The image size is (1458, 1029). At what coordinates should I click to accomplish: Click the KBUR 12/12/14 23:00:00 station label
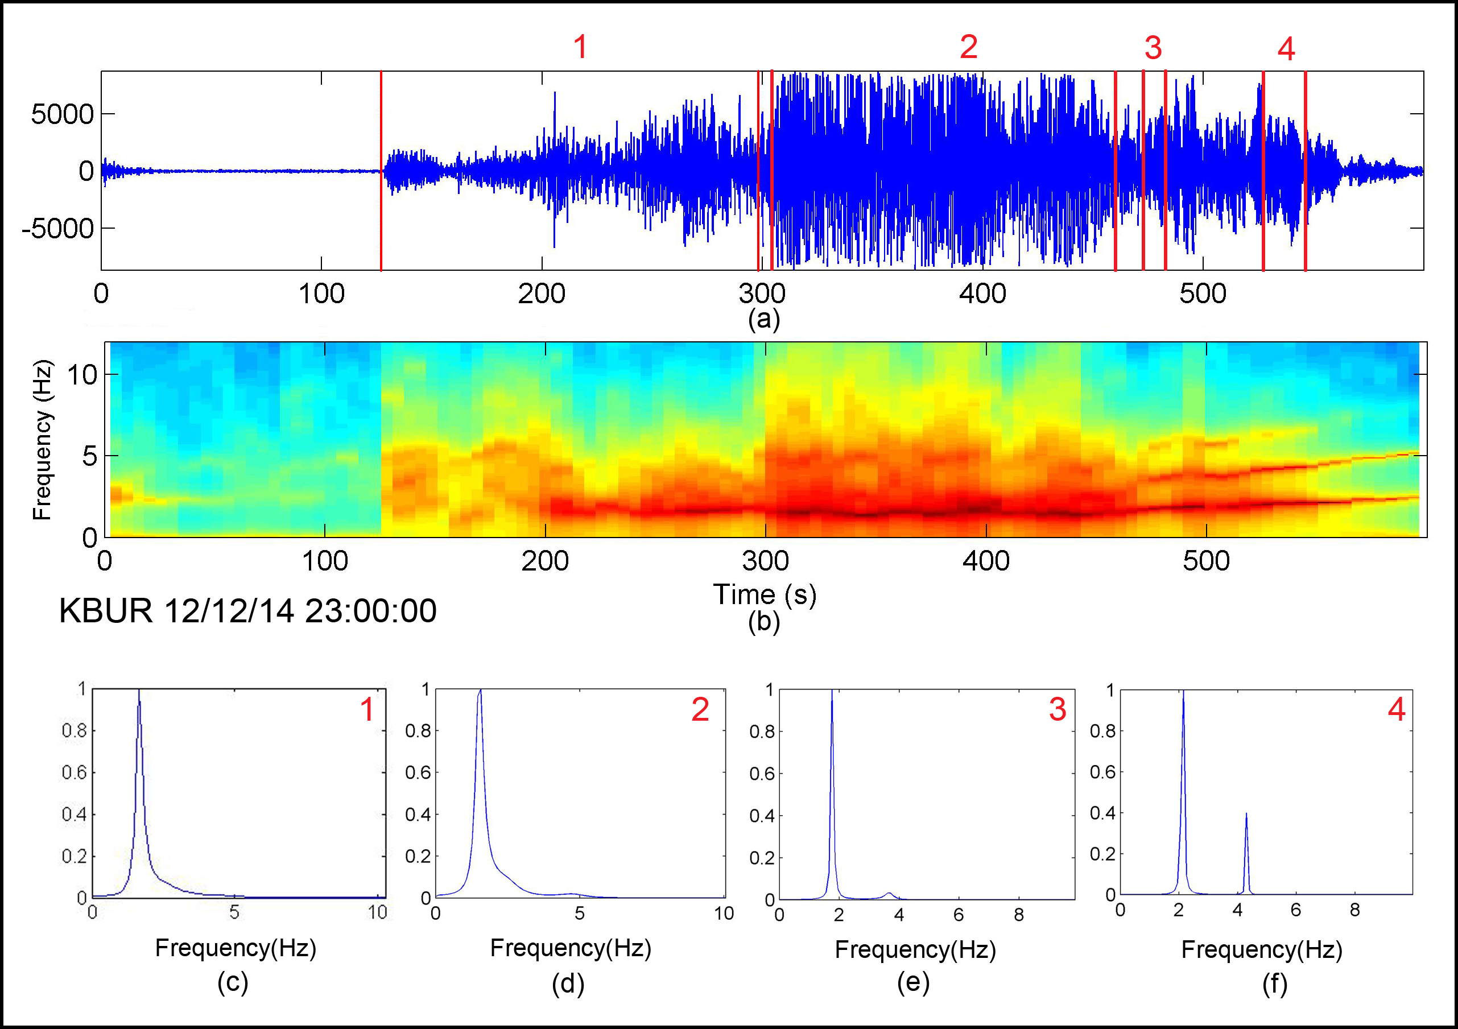tap(247, 611)
